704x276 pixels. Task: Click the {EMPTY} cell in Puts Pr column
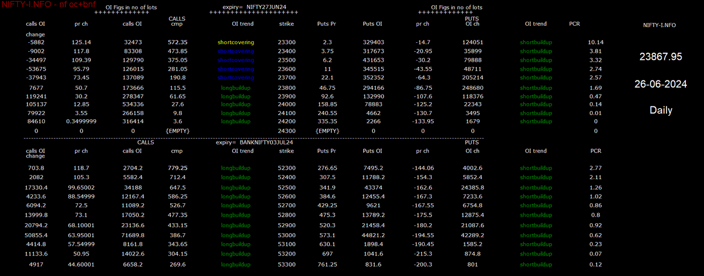click(327, 130)
